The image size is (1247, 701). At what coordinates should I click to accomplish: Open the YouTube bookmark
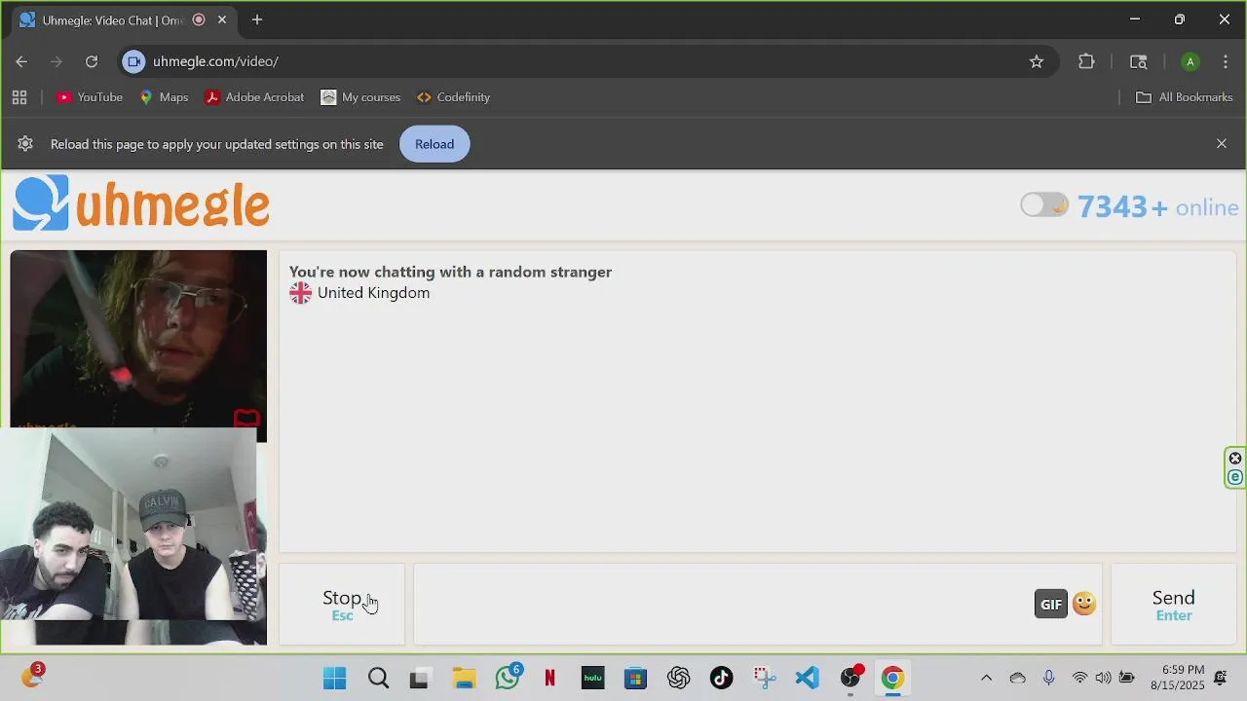pyautogui.click(x=90, y=97)
